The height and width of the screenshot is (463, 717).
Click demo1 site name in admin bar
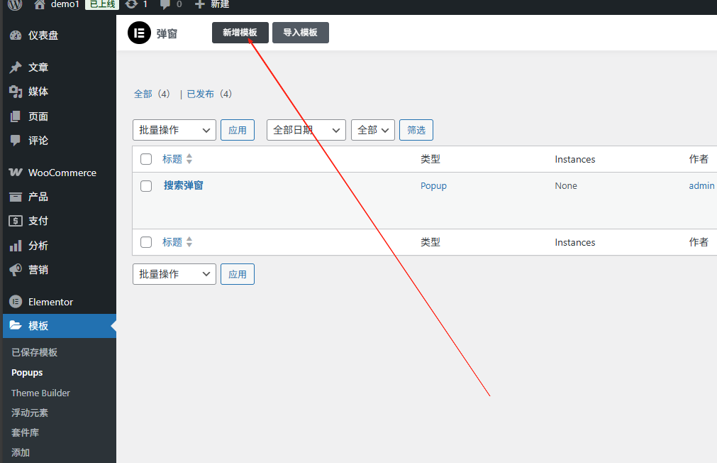[x=65, y=4]
